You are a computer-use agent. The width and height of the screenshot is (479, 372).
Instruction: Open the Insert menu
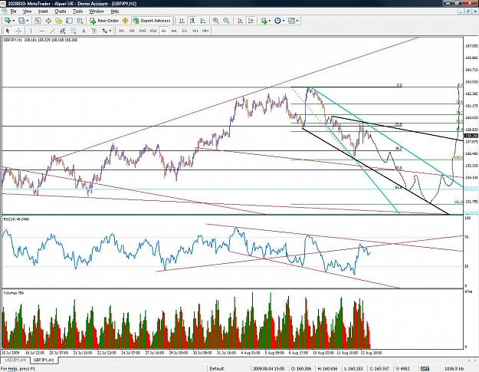click(x=43, y=12)
